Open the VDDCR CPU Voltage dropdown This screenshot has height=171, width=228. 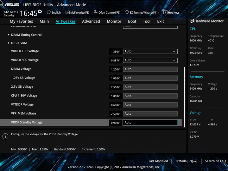pyautogui.click(x=150, y=51)
